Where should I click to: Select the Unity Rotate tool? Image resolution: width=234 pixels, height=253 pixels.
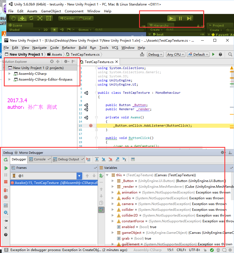point(31,18)
